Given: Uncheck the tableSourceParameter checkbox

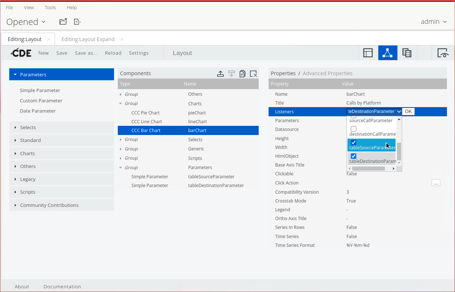Looking at the screenshot, I should coord(354,143).
